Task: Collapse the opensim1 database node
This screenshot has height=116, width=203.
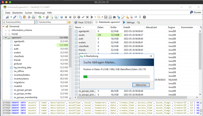Action: click(6, 38)
